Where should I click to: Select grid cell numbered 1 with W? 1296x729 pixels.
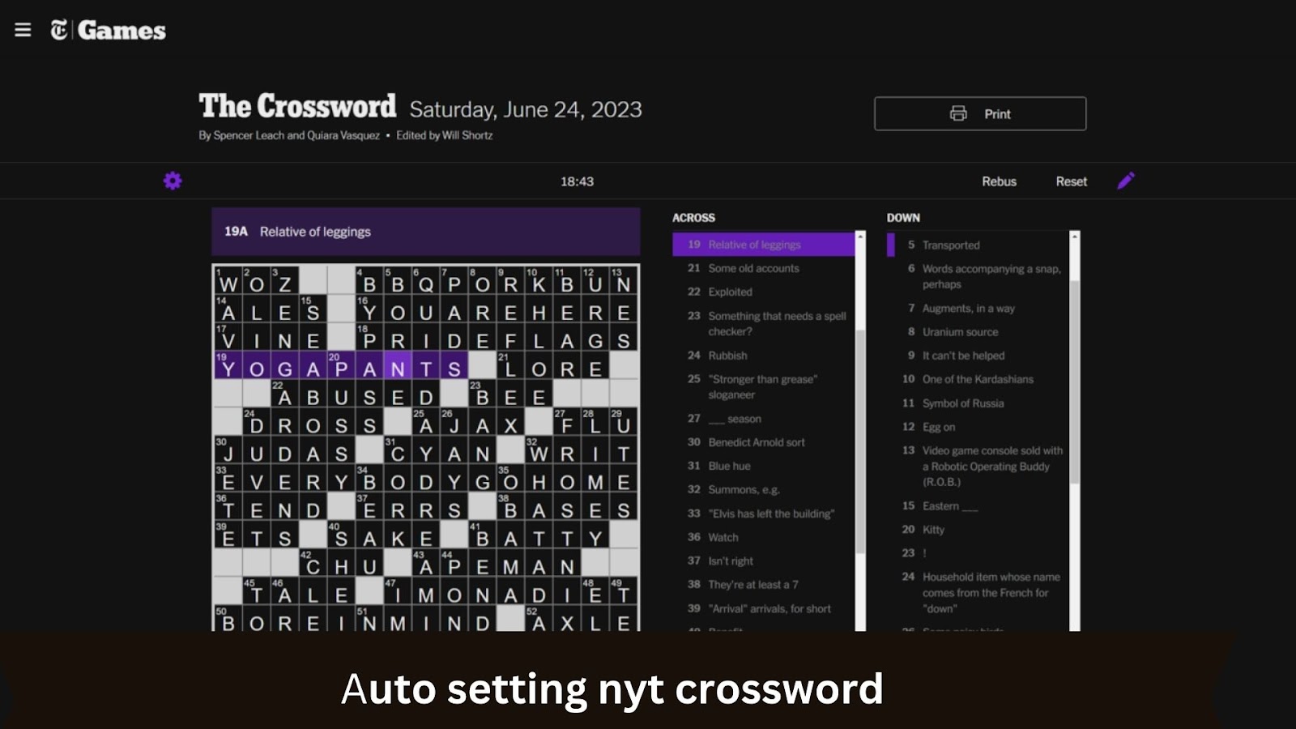(x=228, y=280)
